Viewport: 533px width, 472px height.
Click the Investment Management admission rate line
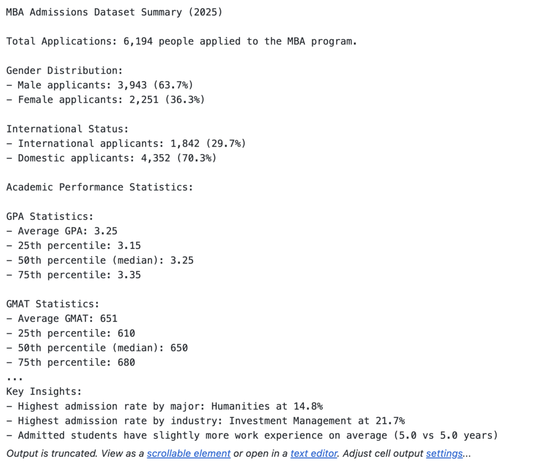click(205, 421)
